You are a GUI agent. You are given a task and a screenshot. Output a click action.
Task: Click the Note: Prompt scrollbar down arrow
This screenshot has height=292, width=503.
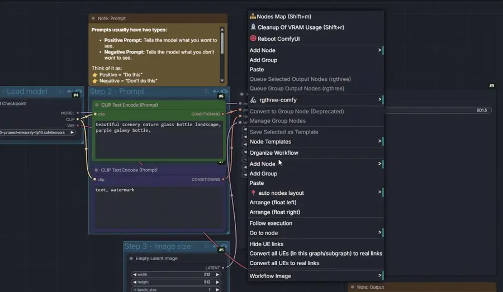point(222,80)
